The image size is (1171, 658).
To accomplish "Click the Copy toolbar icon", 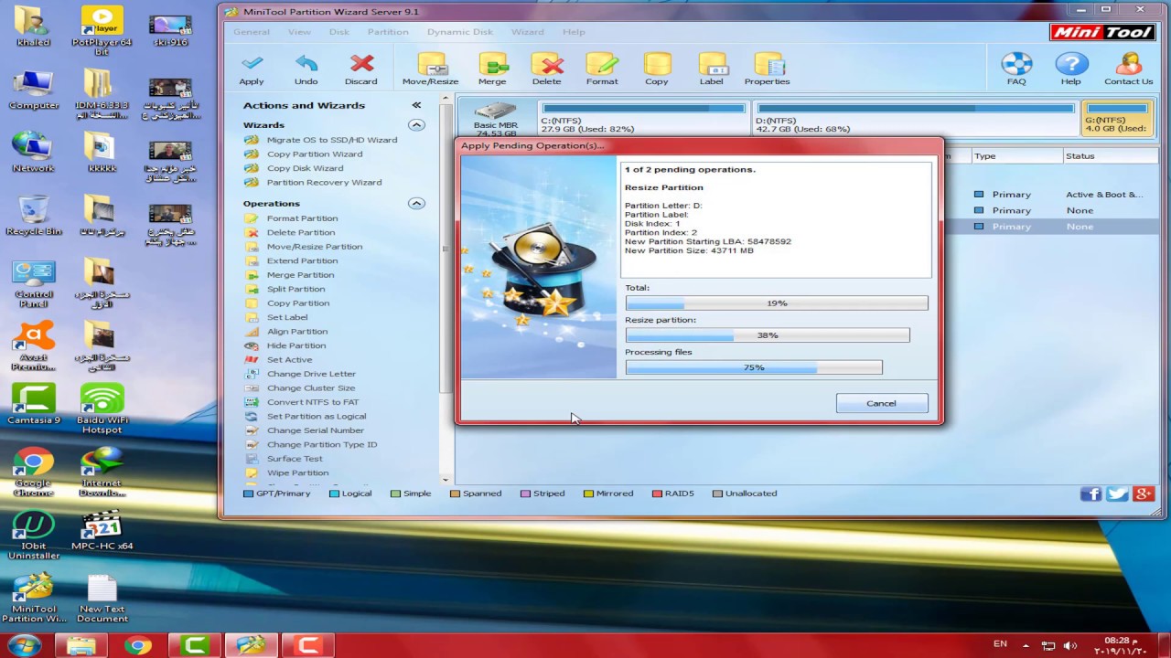I will (x=657, y=69).
